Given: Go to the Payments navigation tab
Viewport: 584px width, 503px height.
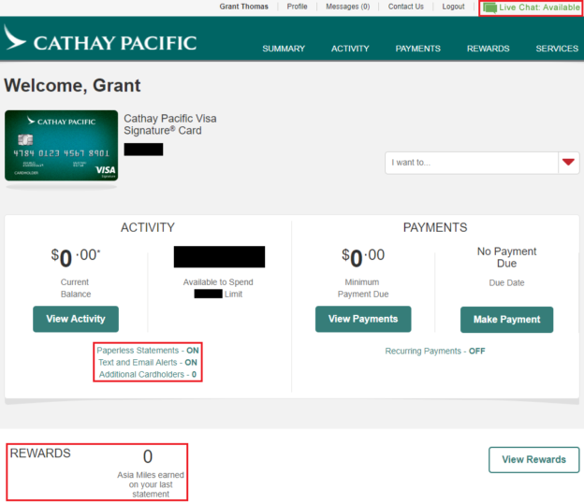Looking at the screenshot, I should pos(418,49).
